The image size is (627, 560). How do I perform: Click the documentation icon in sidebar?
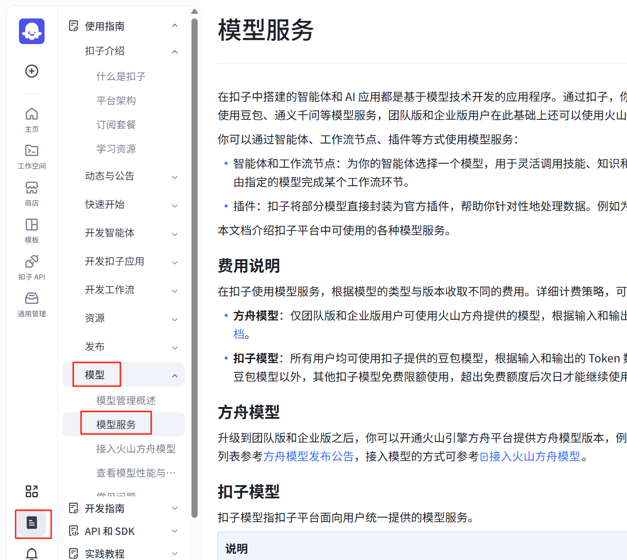[x=32, y=523]
